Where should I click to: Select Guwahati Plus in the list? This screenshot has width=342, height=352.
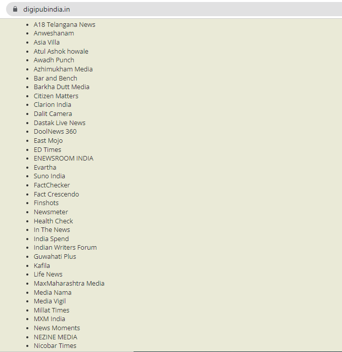click(55, 257)
